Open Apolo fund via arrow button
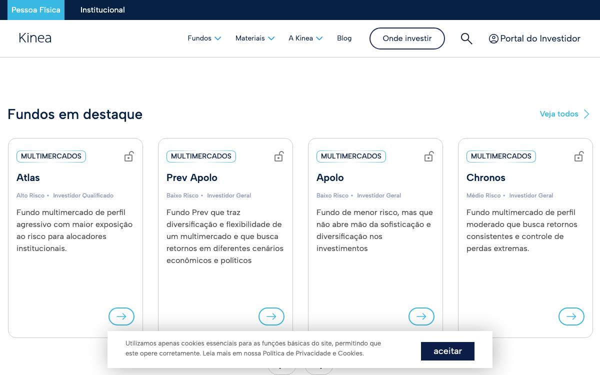Screen dimensions: 600x375 (x=421, y=316)
